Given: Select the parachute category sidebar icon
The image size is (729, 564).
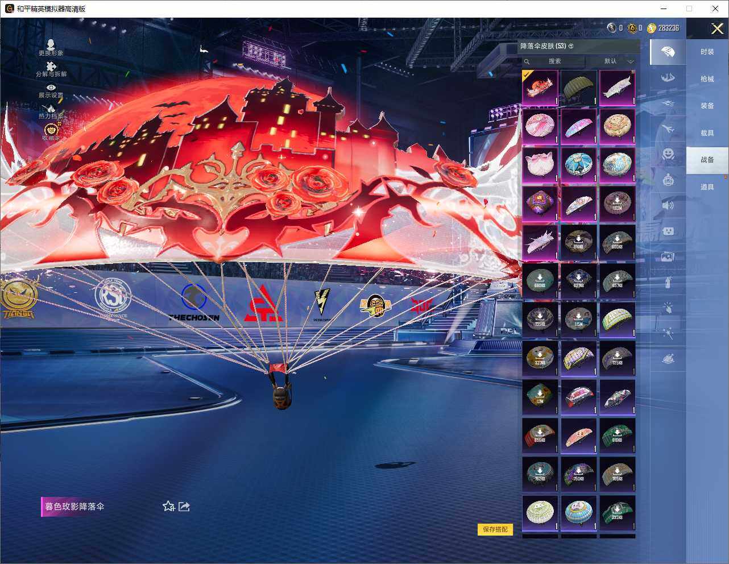Looking at the screenshot, I should coord(668,52).
